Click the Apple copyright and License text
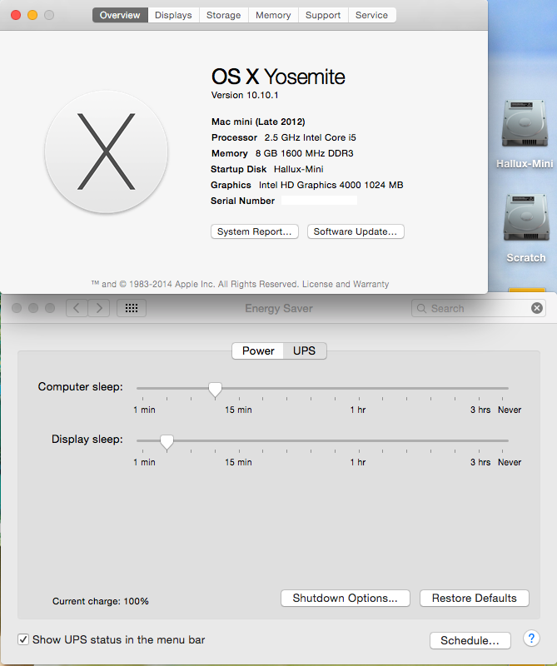Screen dimensions: 557x666 (240, 284)
